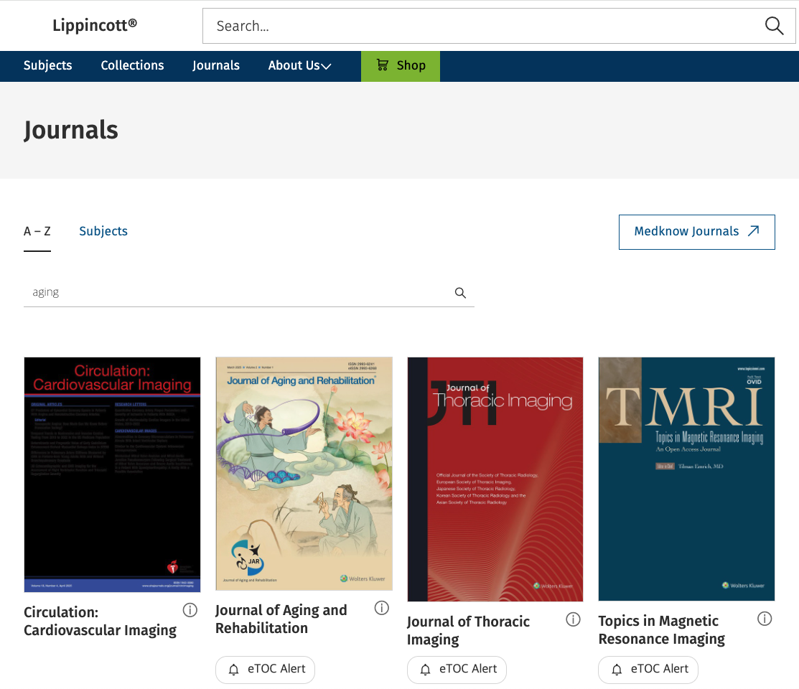Click bell icon under Journal of Thoracic Imaging
Screen dimensions: 799x689
pos(426,670)
